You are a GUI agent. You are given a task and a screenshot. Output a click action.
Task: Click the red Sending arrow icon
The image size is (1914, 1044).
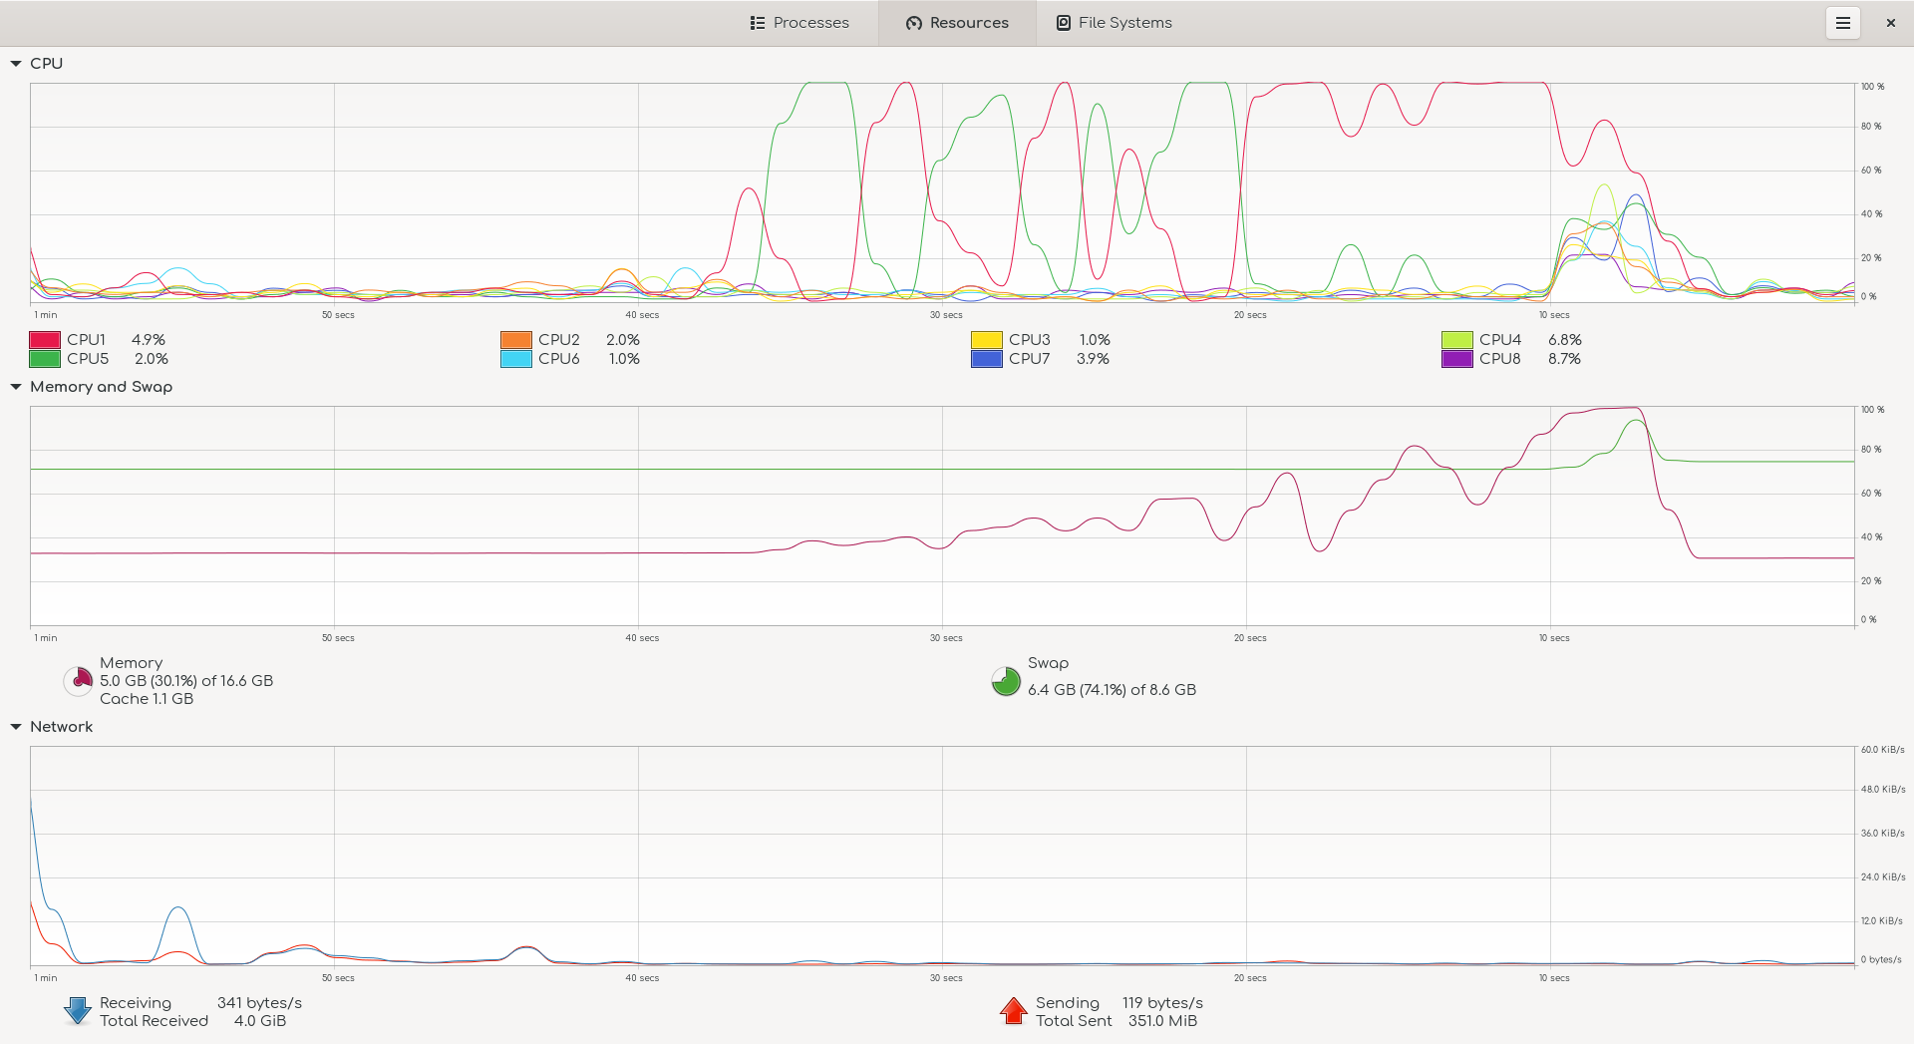coord(1014,1011)
